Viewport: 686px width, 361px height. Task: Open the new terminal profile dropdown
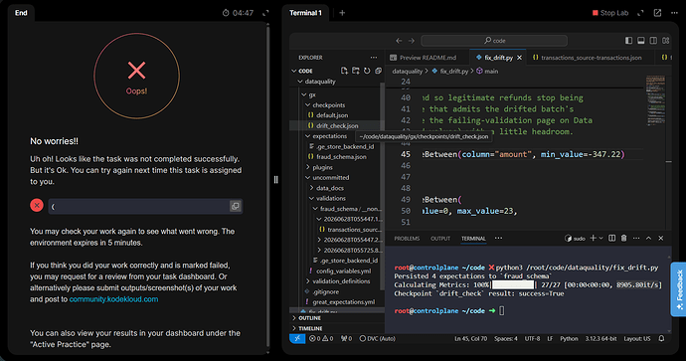pos(600,238)
